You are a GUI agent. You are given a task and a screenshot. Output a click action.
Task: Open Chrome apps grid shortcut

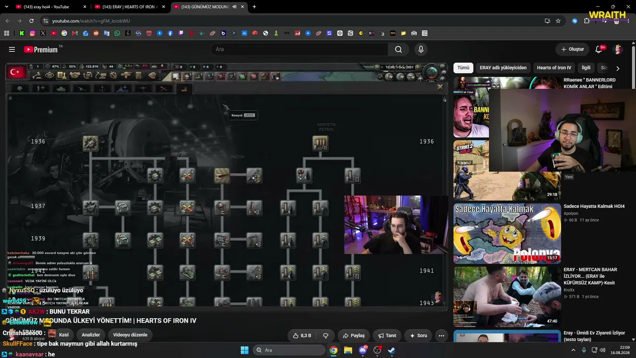tap(6, 33)
